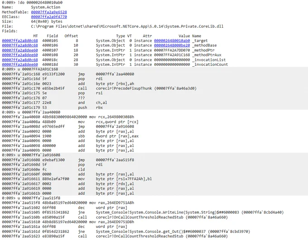The image size is (308, 245).
Task: Click the 'u 00007ffa`2aa40080' command line
Action: point(39,112)
